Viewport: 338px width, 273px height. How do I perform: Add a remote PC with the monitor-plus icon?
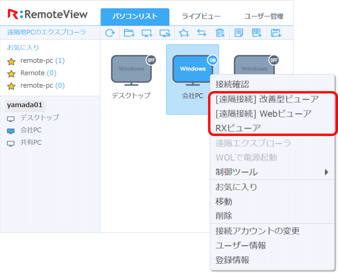[147, 33]
